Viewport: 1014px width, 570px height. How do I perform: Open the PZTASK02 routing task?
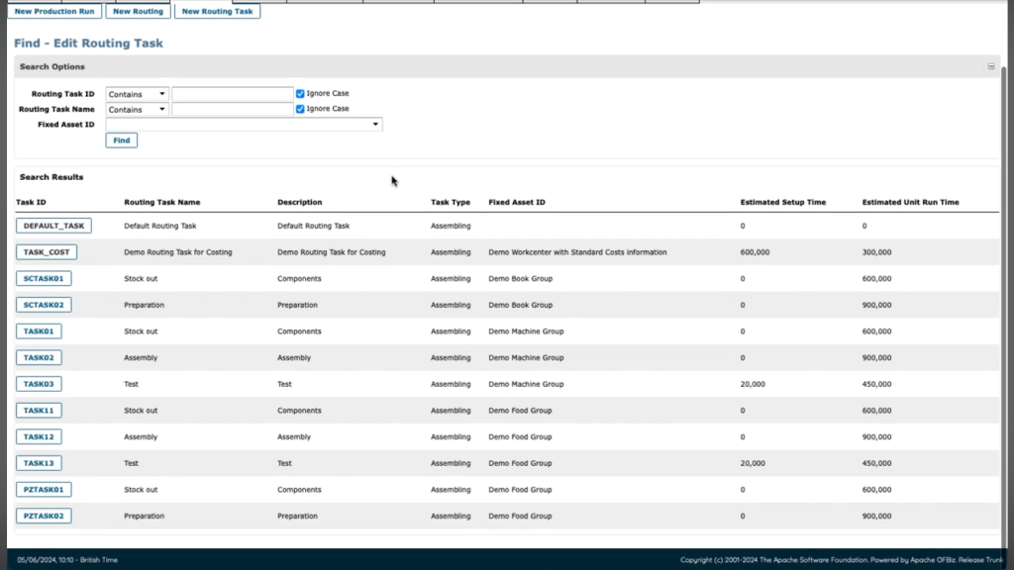[x=44, y=516]
